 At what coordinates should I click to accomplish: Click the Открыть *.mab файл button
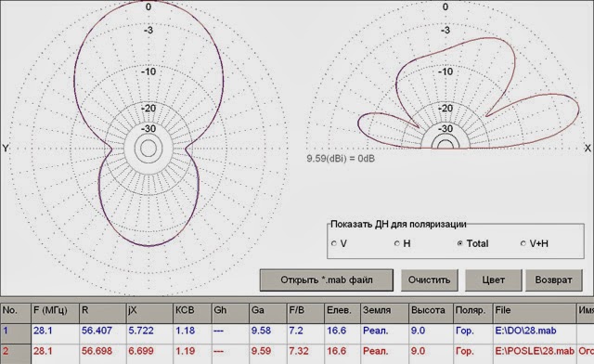point(327,280)
